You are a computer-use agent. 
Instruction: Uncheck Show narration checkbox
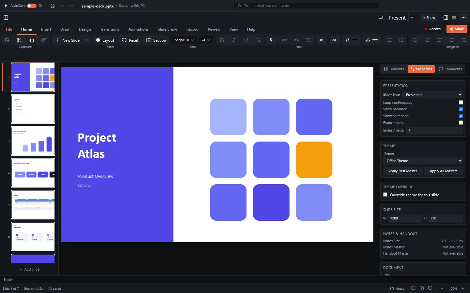click(x=461, y=109)
